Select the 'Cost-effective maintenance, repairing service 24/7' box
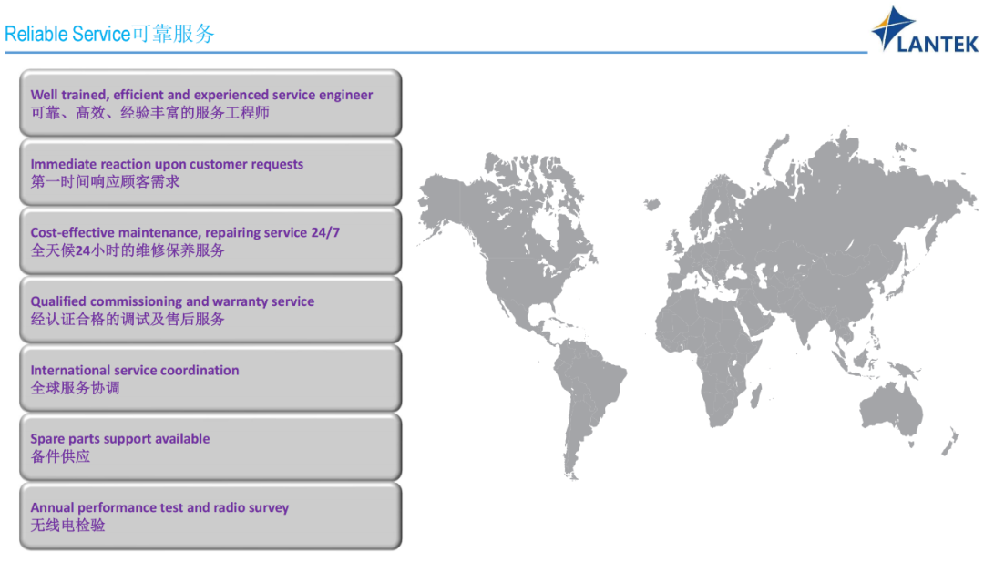The height and width of the screenshot is (562, 984). click(x=210, y=240)
